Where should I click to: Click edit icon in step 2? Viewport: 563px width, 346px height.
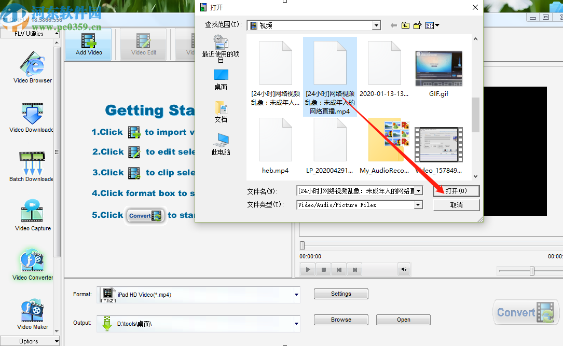tap(134, 152)
